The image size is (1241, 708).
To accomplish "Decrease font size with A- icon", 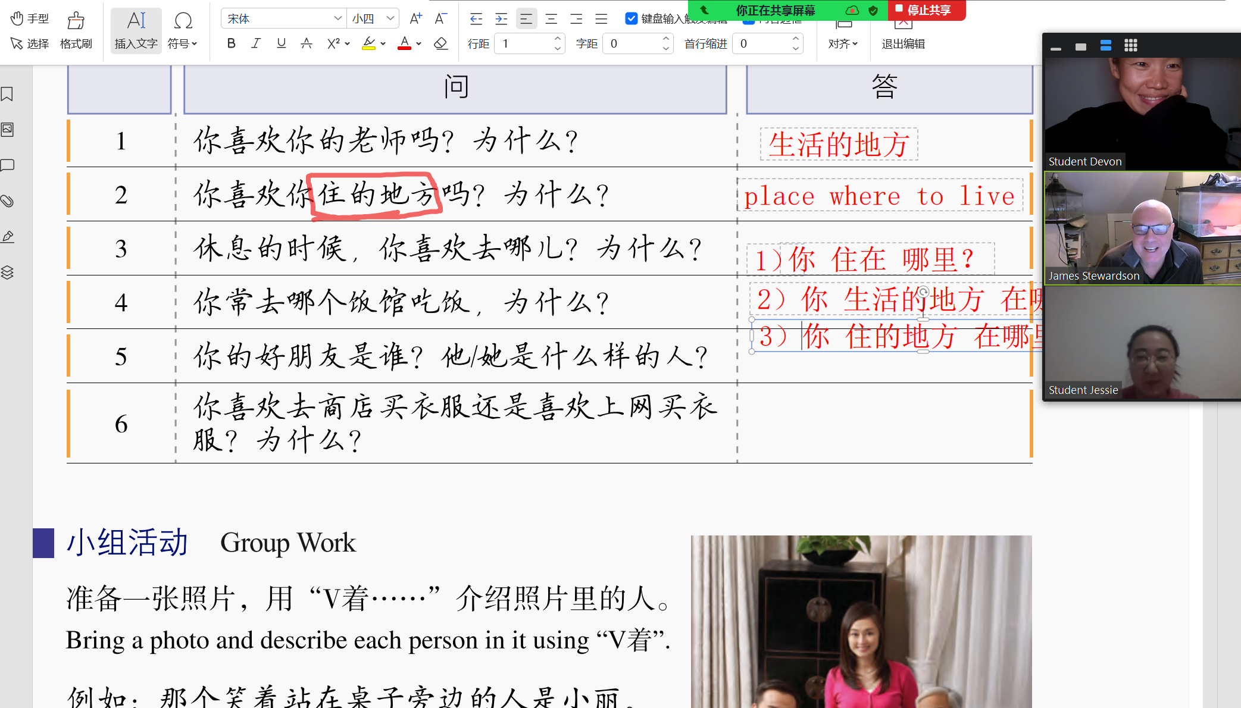I will (440, 18).
